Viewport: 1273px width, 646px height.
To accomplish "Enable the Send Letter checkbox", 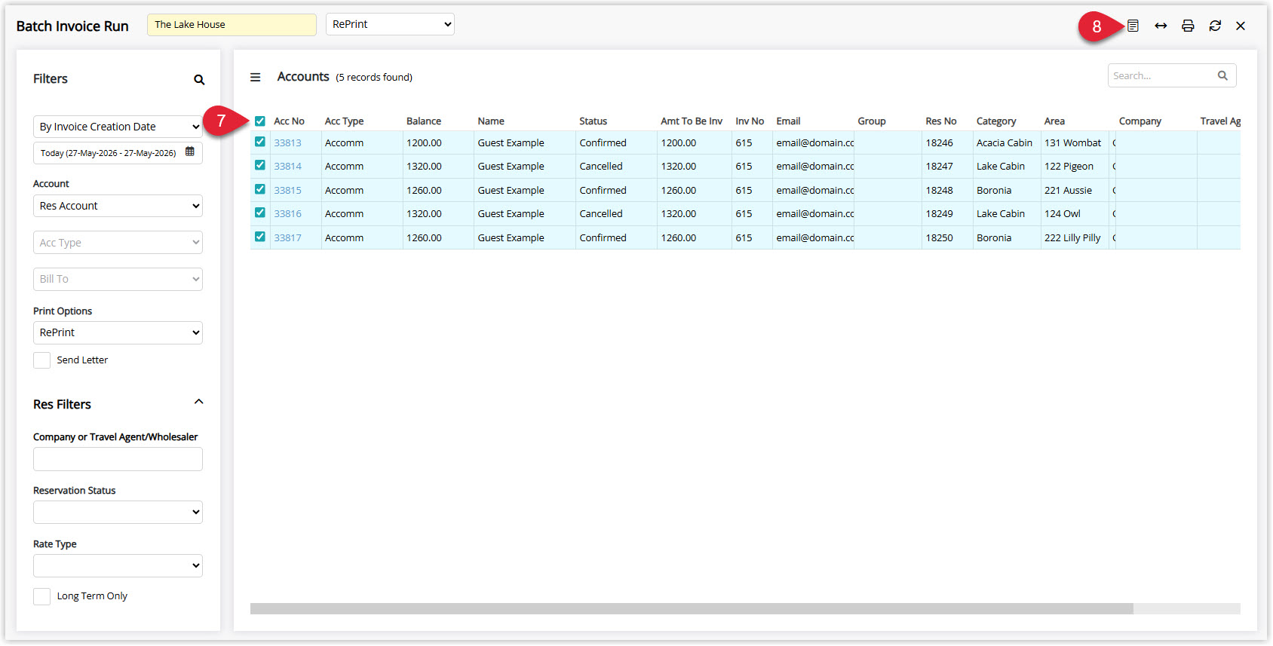I will pyautogui.click(x=42, y=360).
